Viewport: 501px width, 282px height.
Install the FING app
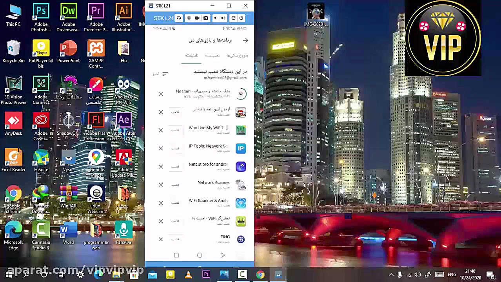175,239
